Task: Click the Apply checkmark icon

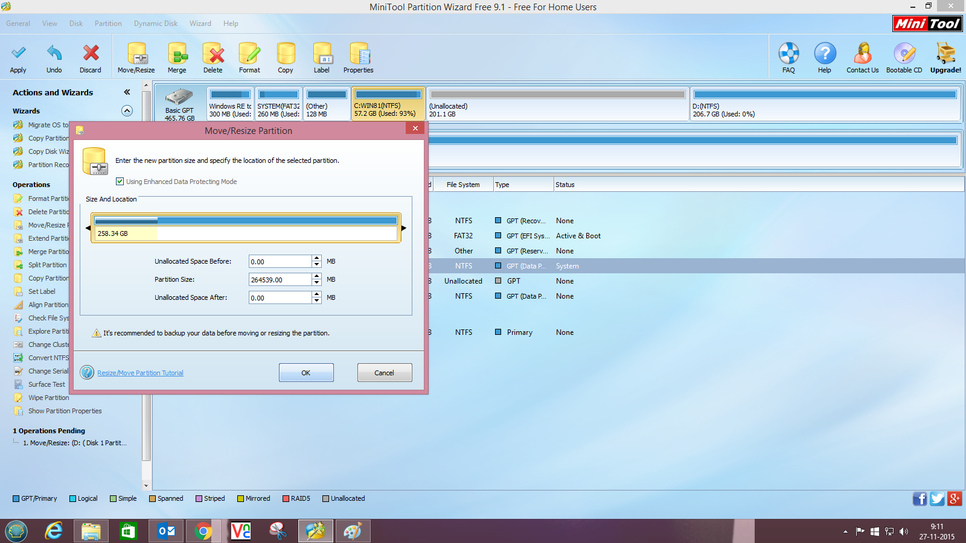Action: [x=18, y=53]
